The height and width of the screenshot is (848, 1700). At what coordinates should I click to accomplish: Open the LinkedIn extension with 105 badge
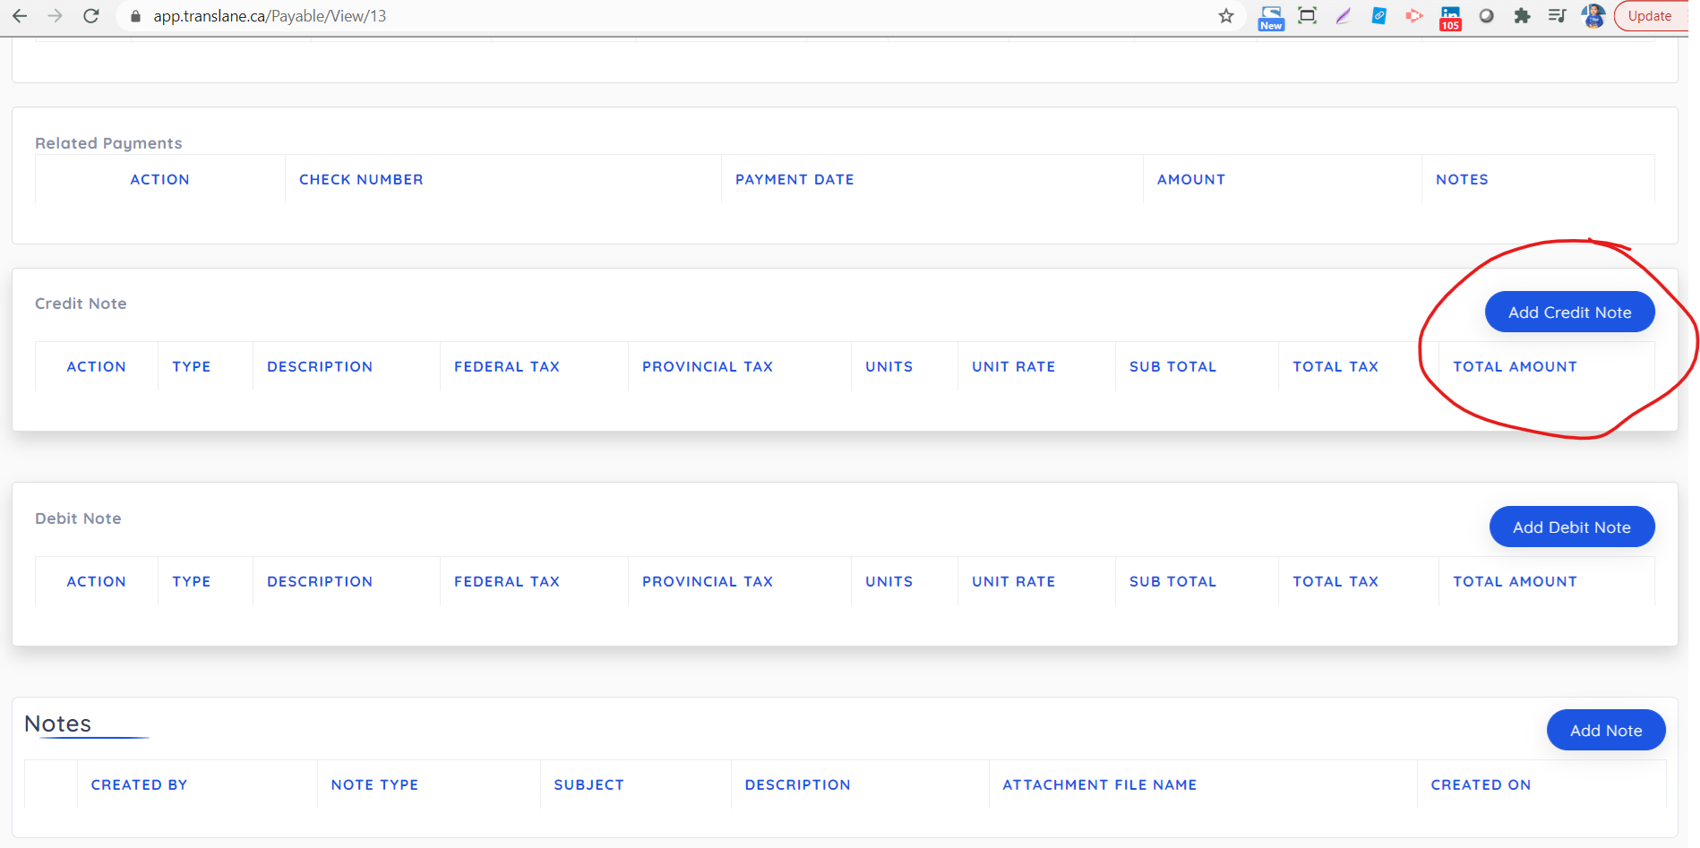pyautogui.click(x=1450, y=17)
